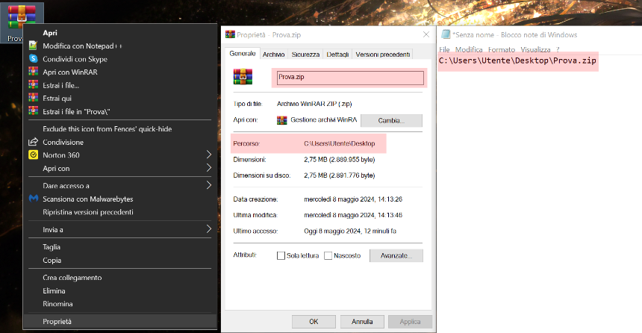Click the Dimensioni value 2,75 MB (2.889.955 byte)
Viewport: 642px width, 333px height.
[340, 160]
